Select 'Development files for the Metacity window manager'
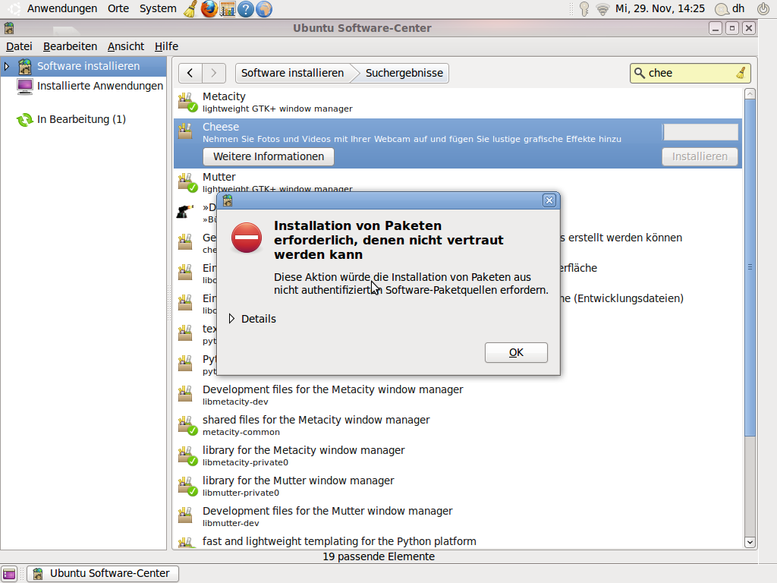Image resolution: width=777 pixels, height=583 pixels. [458, 395]
